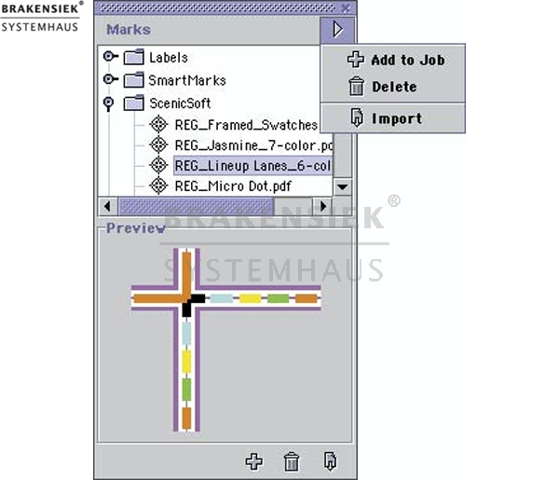Collapse the ScenicSoft folder tree node
The height and width of the screenshot is (480, 559).
tap(108, 103)
